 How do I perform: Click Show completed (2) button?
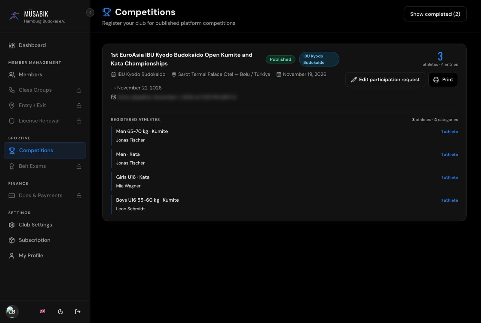(435, 14)
